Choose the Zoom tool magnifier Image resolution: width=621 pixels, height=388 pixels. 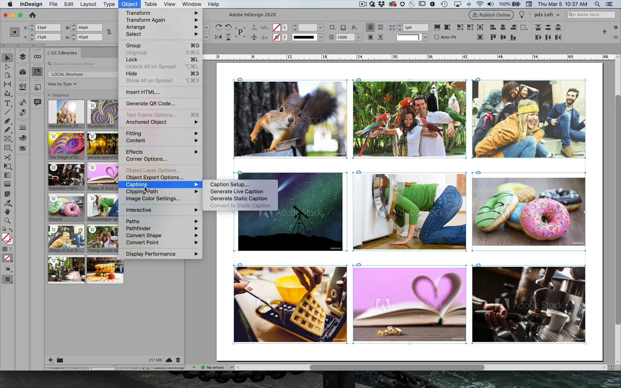[x=7, y=221]
